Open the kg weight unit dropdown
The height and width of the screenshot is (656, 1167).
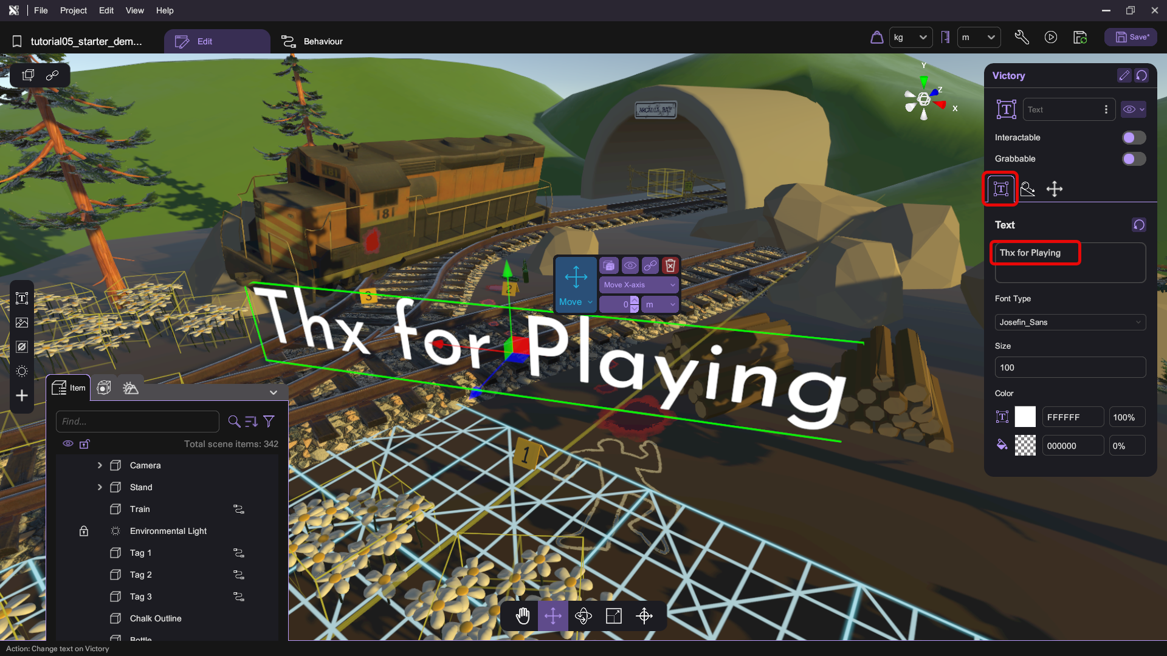pos(911,37)
